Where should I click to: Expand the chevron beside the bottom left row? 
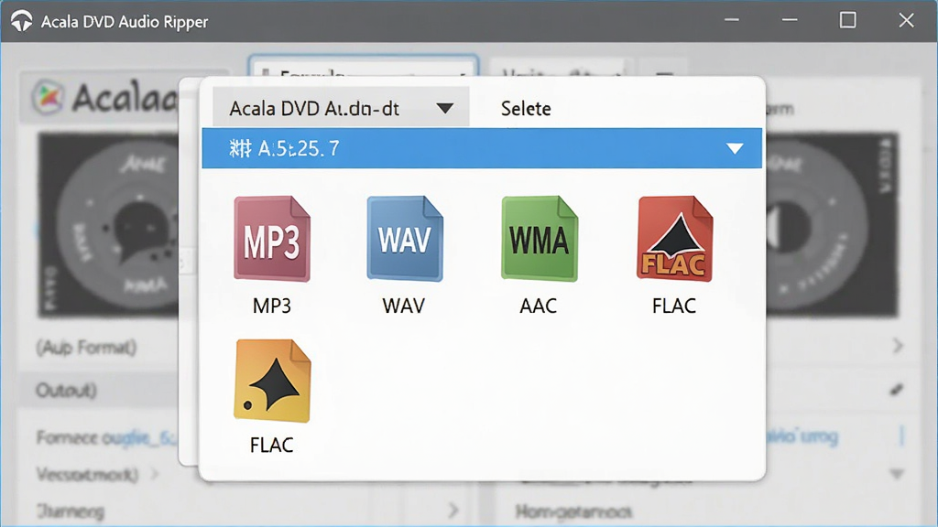point(453,510)
